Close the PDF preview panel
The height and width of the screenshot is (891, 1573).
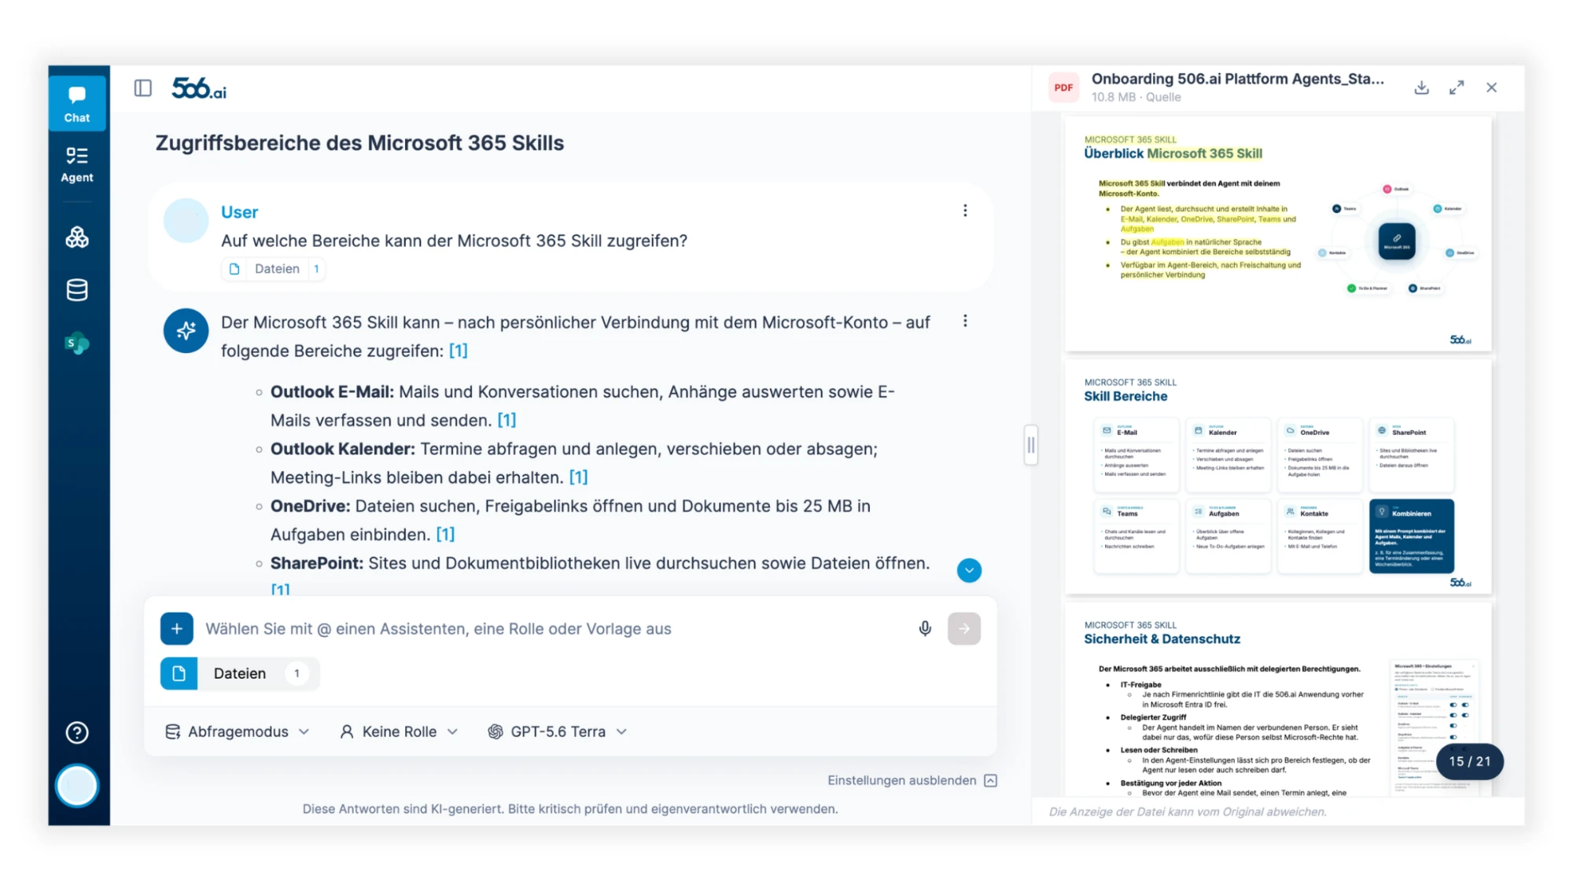click(x=1492, y=87)
